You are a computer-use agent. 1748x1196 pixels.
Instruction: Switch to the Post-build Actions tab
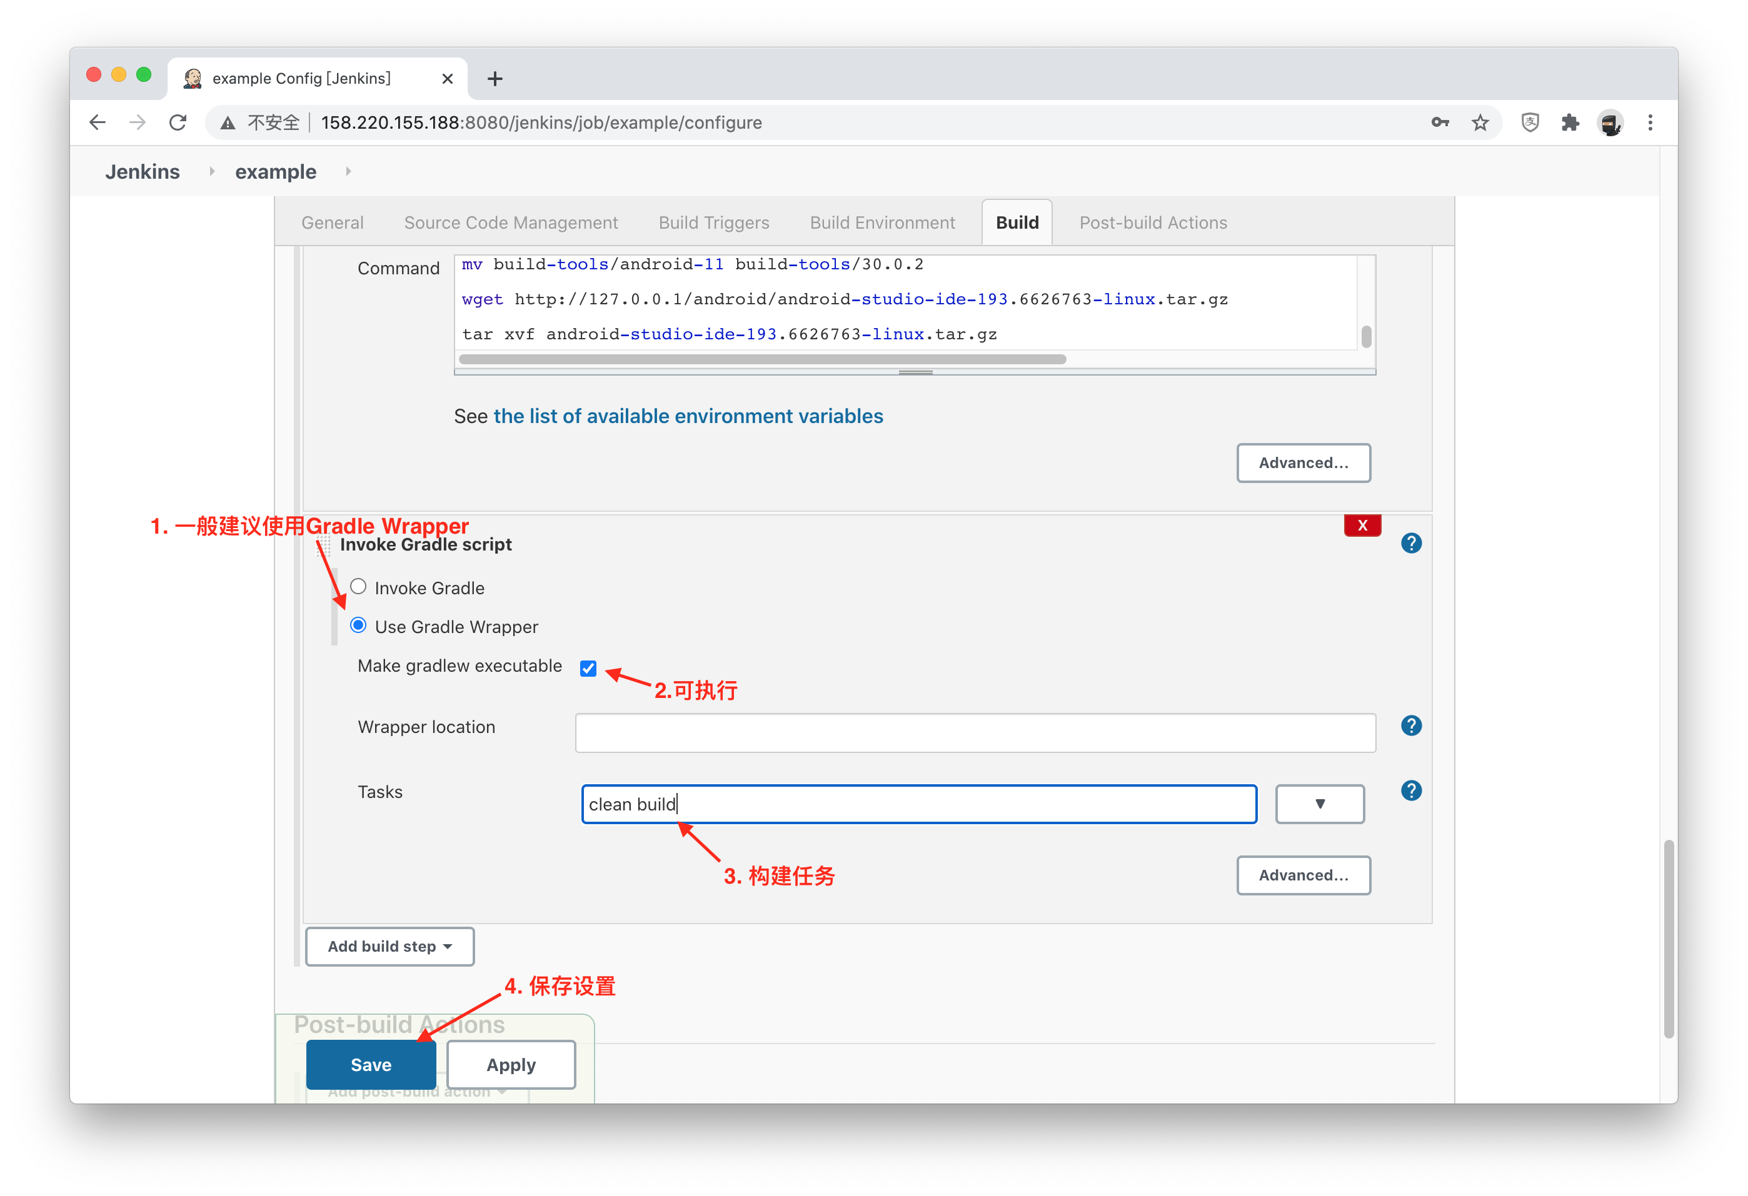(1153, 222)
